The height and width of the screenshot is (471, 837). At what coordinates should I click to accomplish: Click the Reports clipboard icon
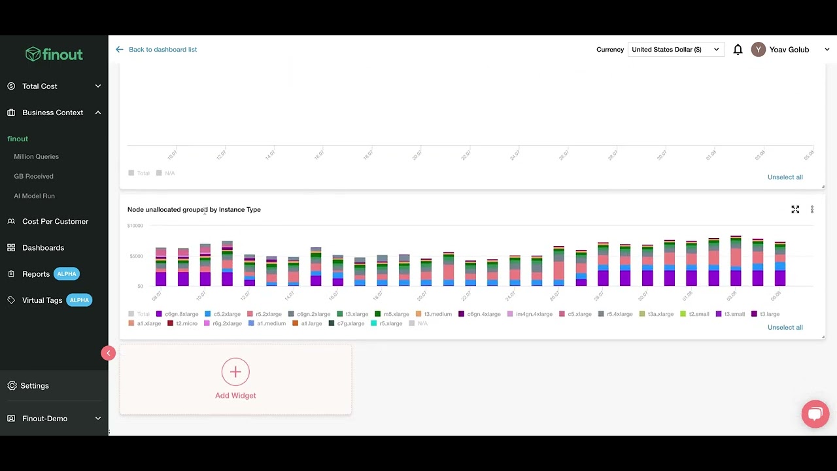pos(11,274)
